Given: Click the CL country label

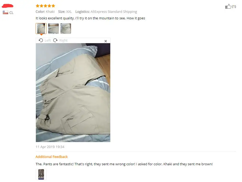Looking at the screenshot, I should [12, 13].
